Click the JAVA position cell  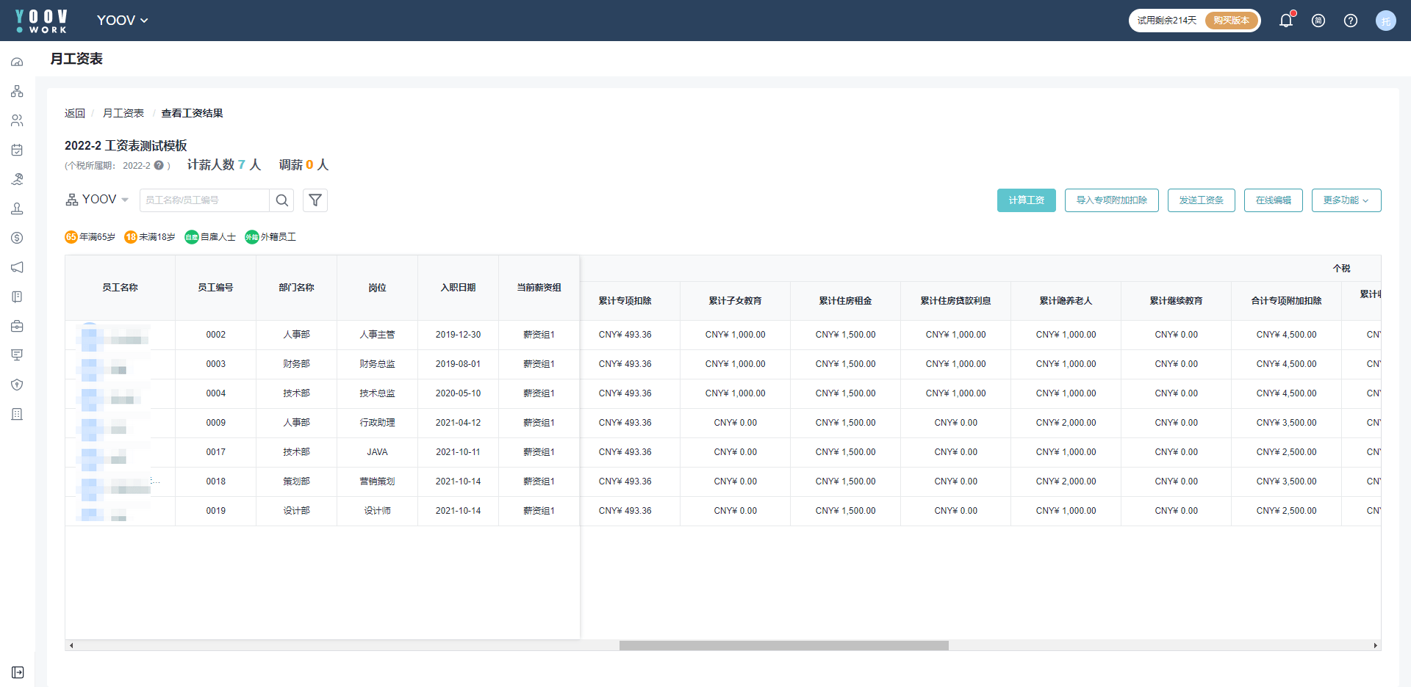[378, 452]
